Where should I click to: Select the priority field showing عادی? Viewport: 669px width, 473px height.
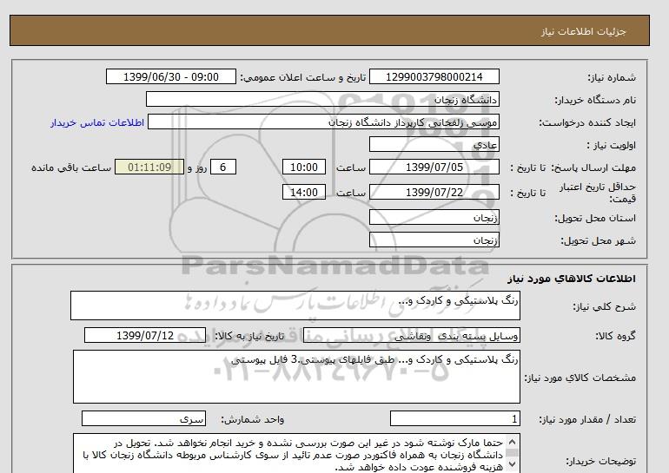[x=434, y=144]
